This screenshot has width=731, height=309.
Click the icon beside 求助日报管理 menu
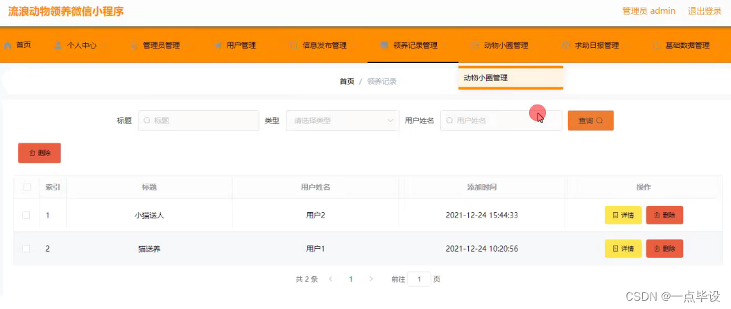click(566, 46)
